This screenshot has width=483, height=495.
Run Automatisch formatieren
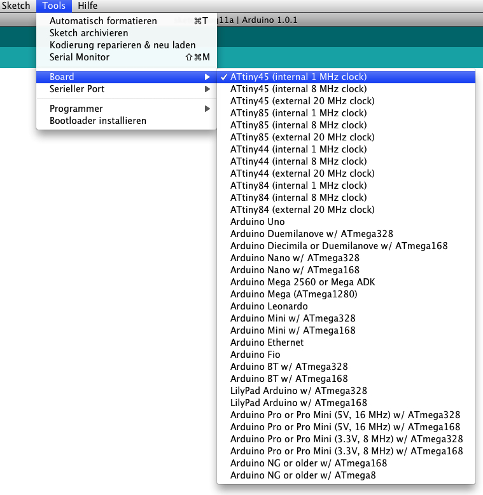click(103, 21)
